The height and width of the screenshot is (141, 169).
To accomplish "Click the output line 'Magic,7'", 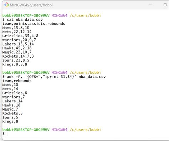I will click(x=10, y=109).
